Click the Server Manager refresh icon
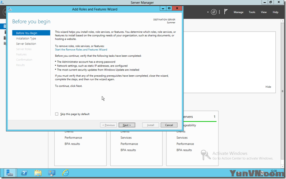The image size is (286, 179). (214, 12)
